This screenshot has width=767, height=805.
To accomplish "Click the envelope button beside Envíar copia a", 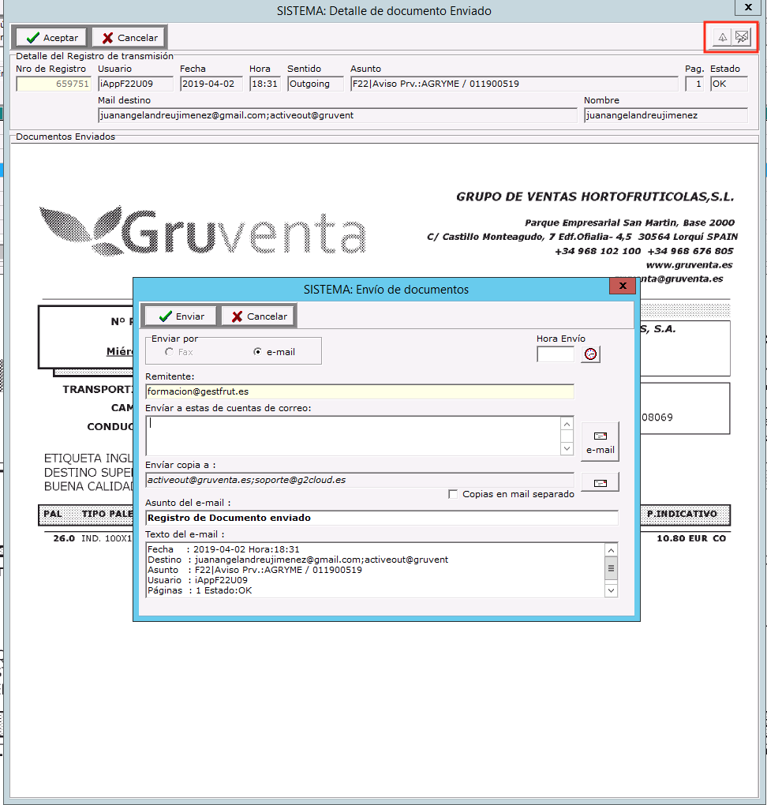I will click(x=600, y=482).
